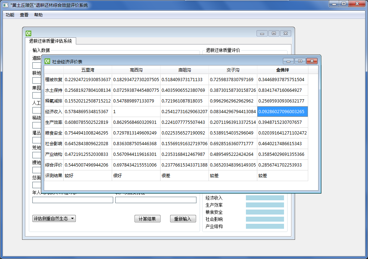Viewport: 368px width, 259px height.
Task: Open the 查看 menu
Action: coord(24,15)
